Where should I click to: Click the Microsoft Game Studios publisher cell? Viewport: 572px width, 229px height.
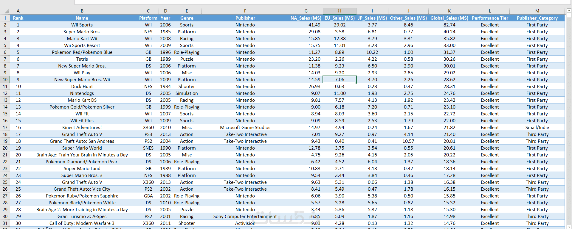pos(245,128)
